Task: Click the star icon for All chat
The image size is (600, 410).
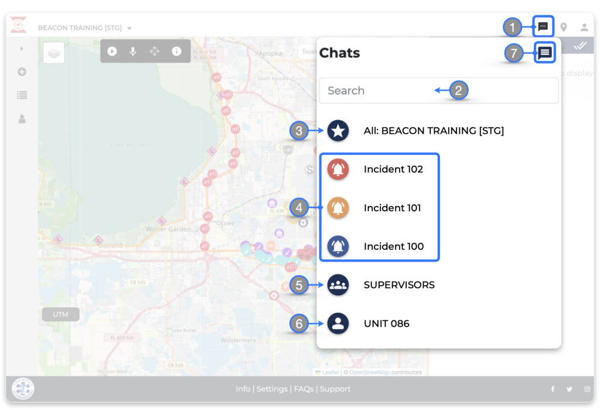Action: (x=338, y=131)
